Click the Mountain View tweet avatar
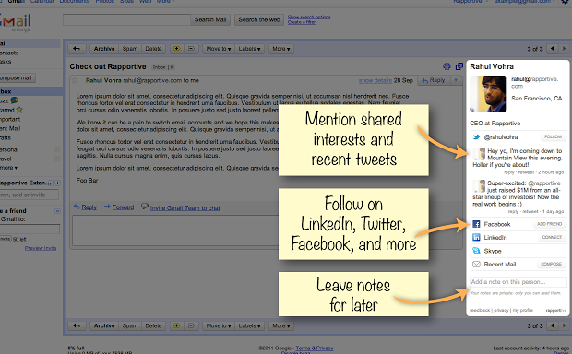 [479, 154]
